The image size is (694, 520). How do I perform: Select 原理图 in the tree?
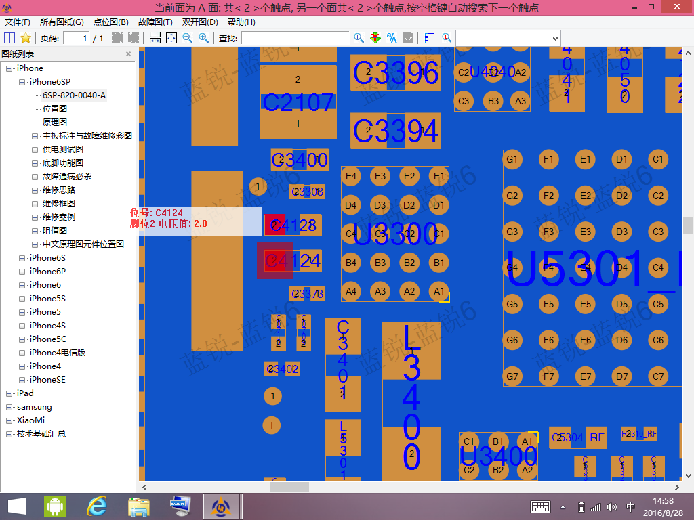[54, 123]
